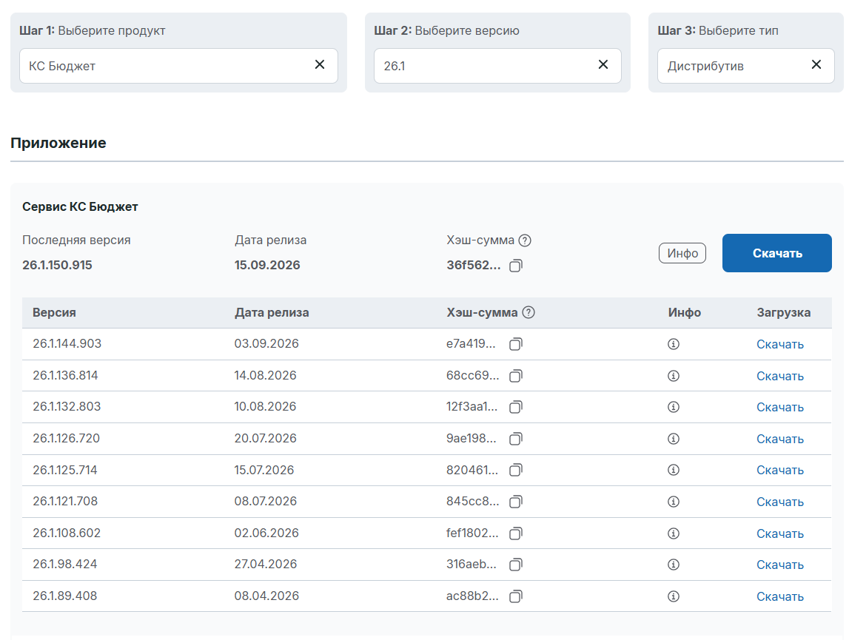The width and height of the screenshot is (849, 640).
Task: Open info for version 26.1.108.602
Action: (674, 533)
